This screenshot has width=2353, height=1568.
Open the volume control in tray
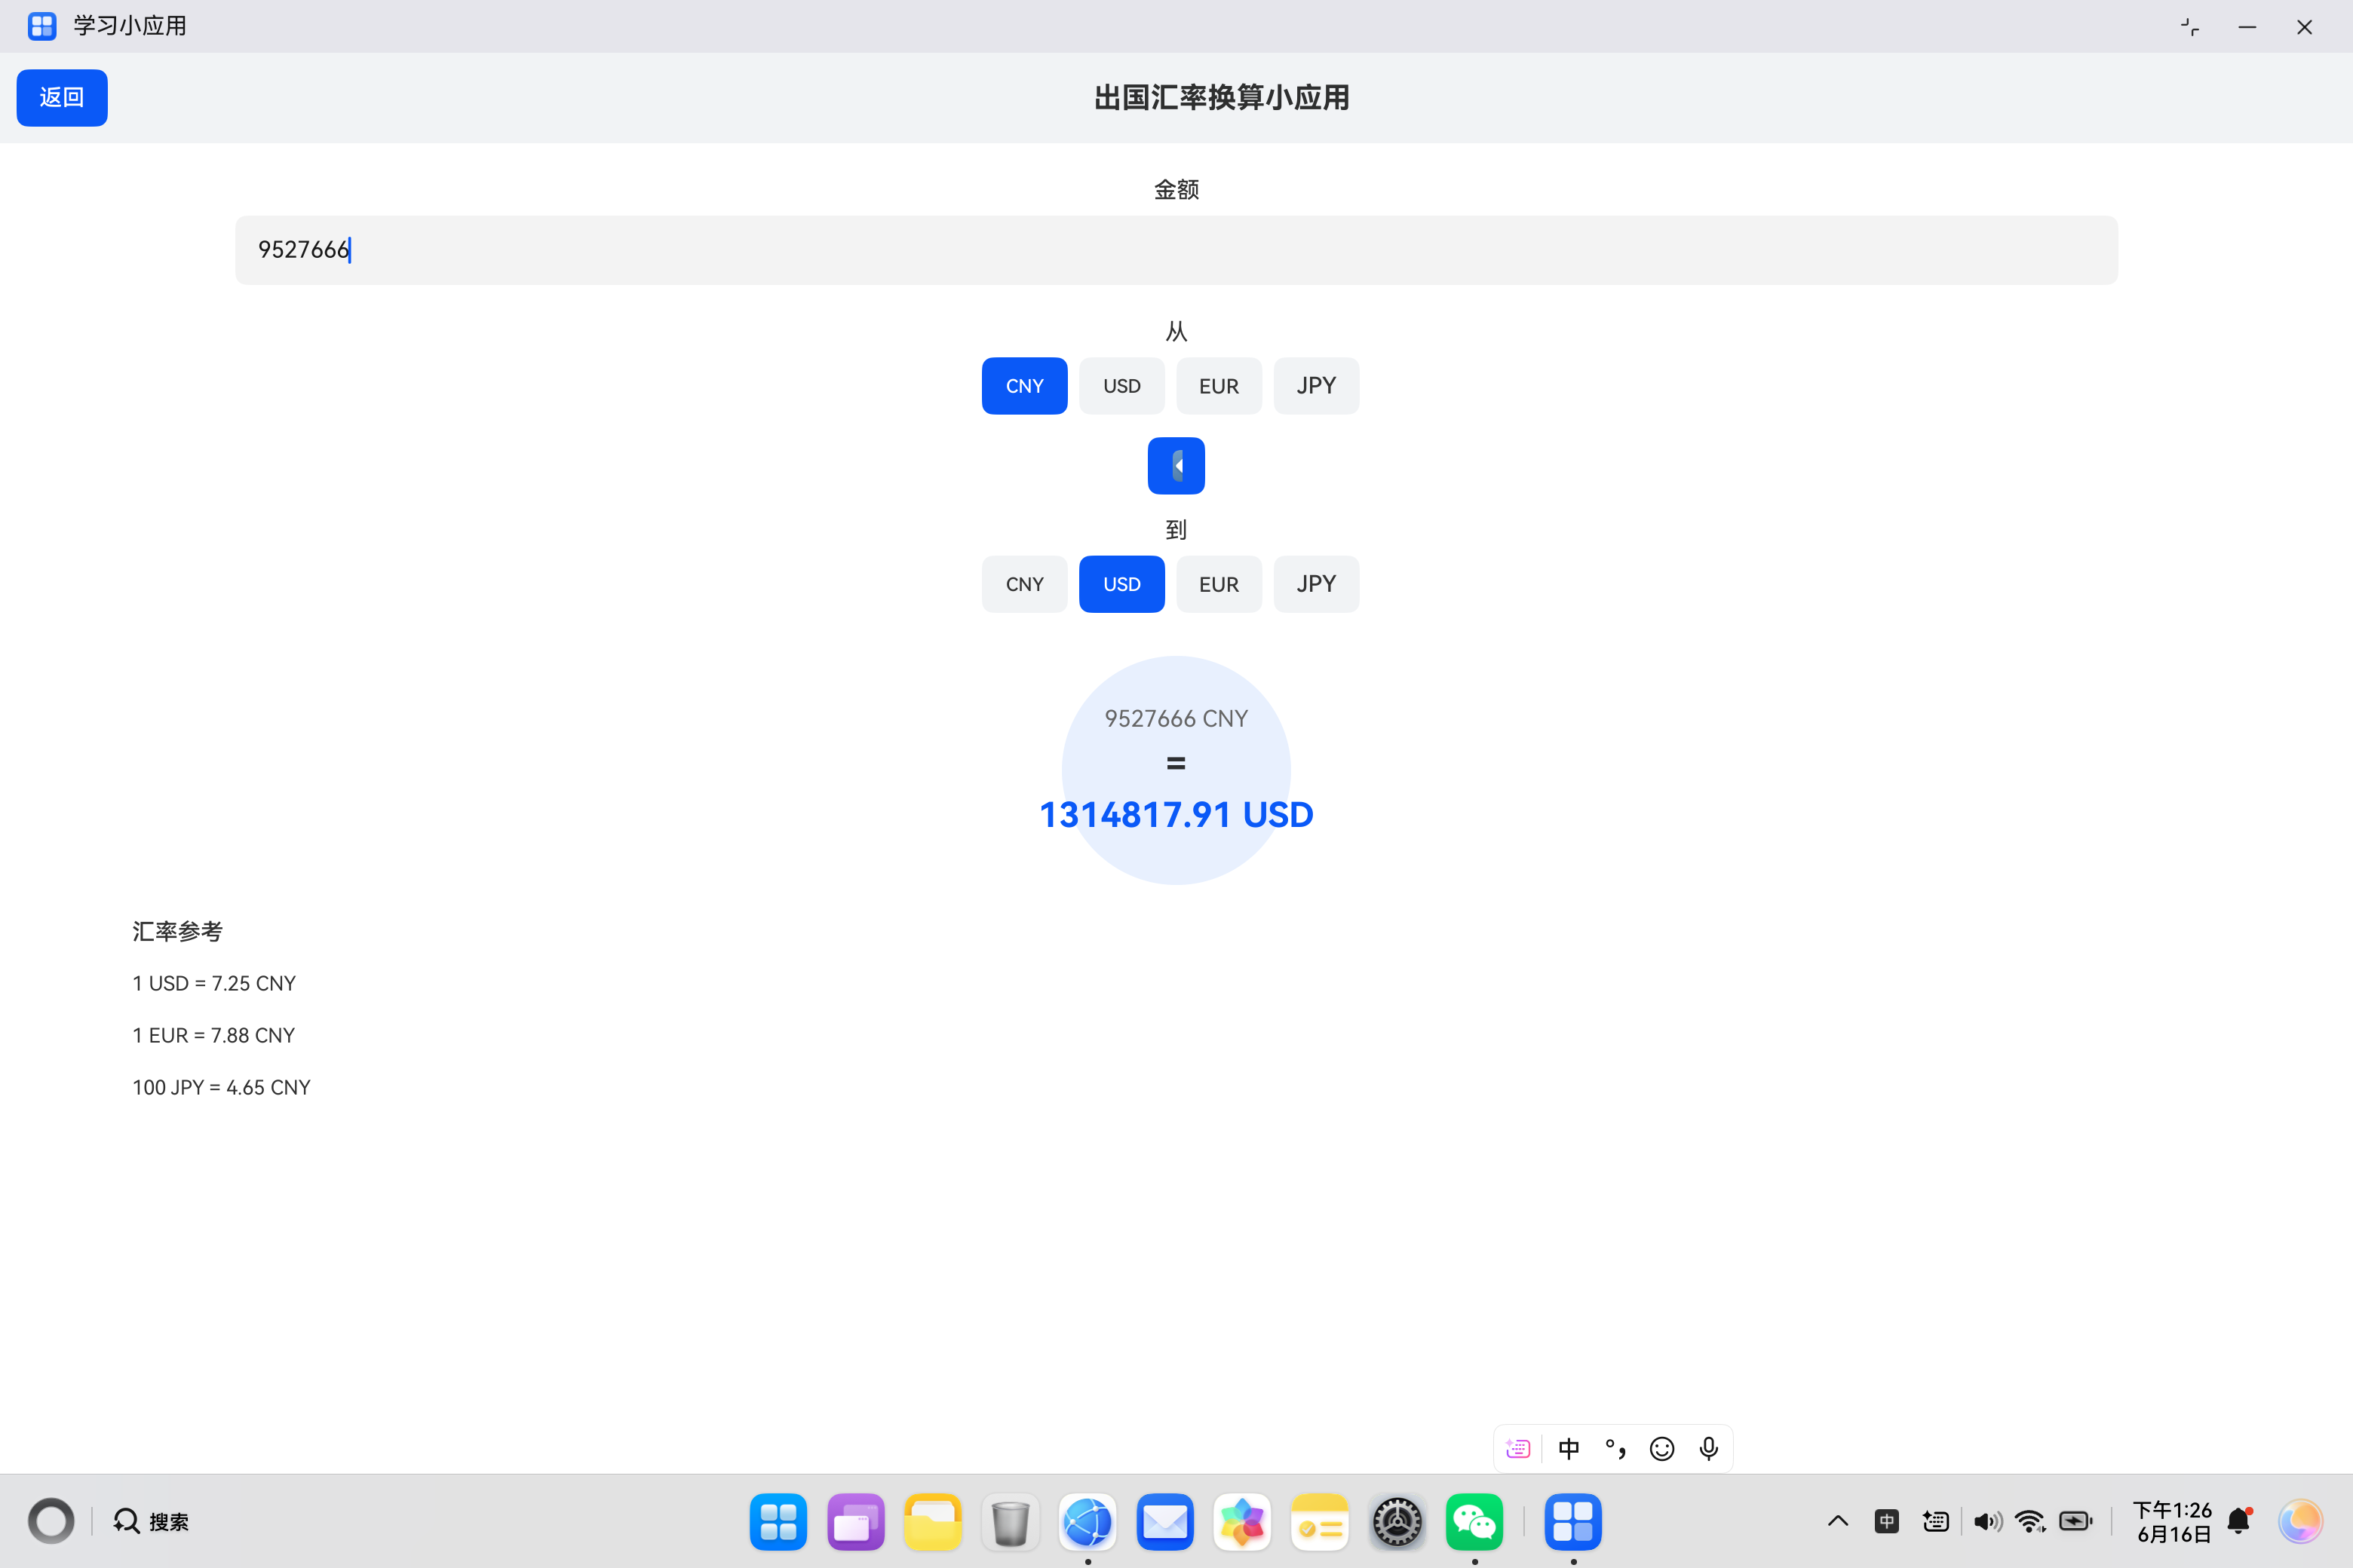click(1986, 1521)
